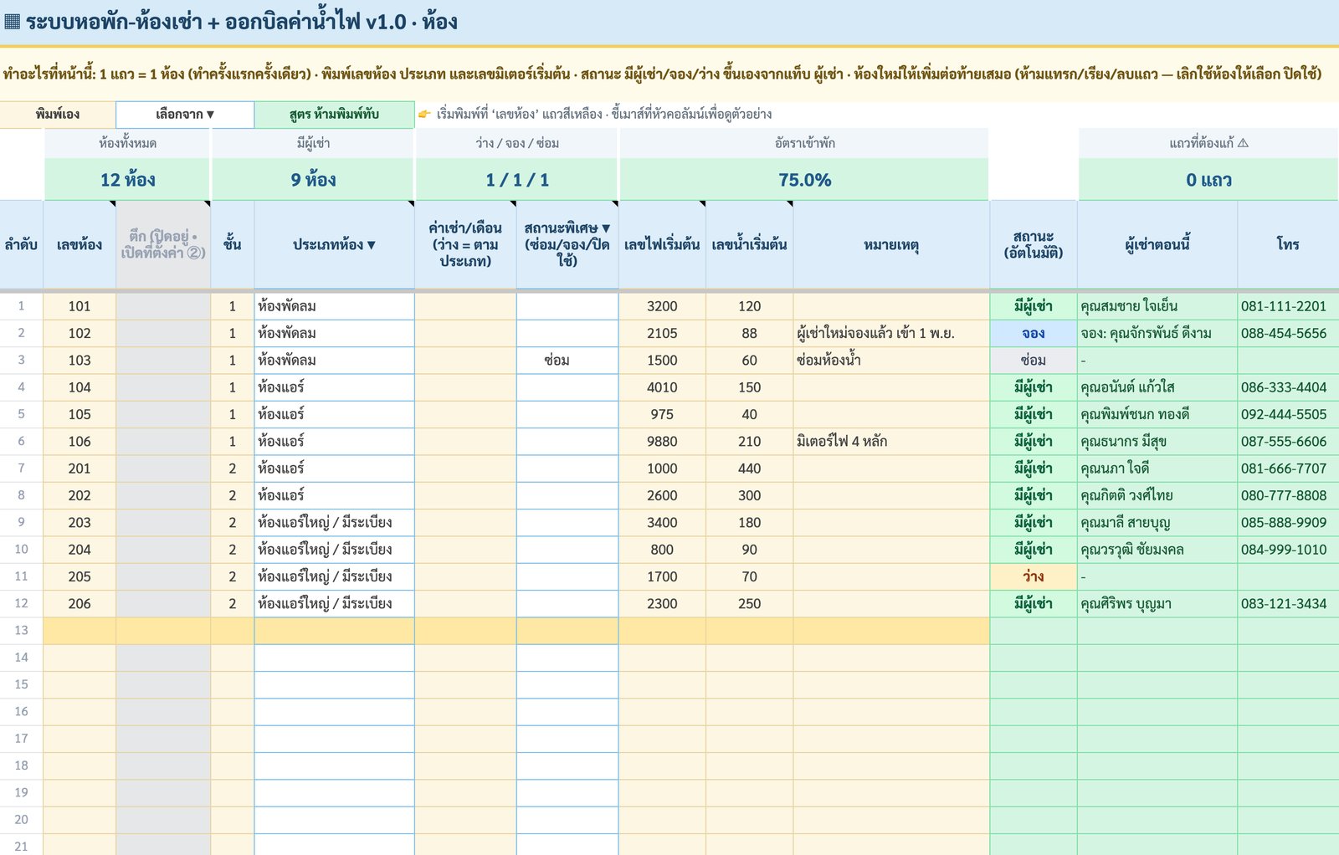Select room type cell of room 203

pos(334,523)
